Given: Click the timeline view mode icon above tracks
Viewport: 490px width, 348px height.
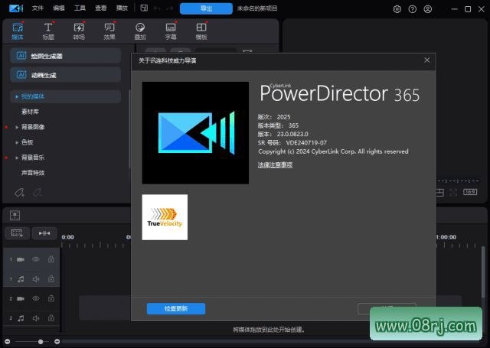Looking at the screenshot, I should coord(15,216).
